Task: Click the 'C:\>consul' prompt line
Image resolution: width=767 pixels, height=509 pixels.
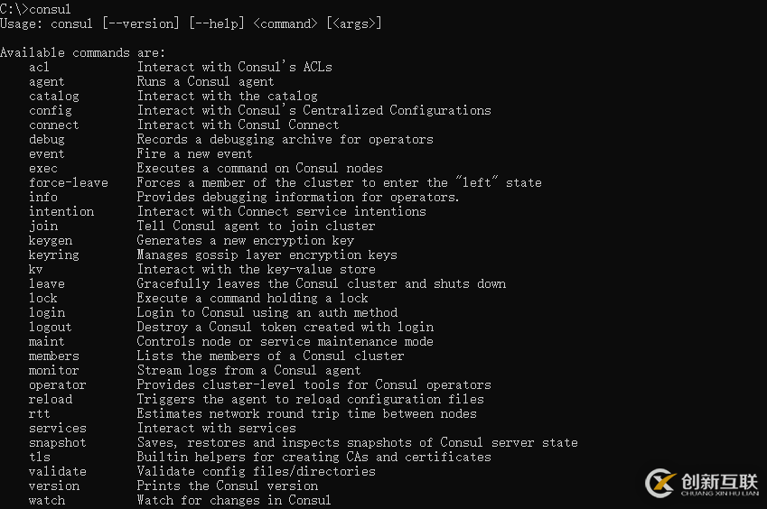Action: 36,9
